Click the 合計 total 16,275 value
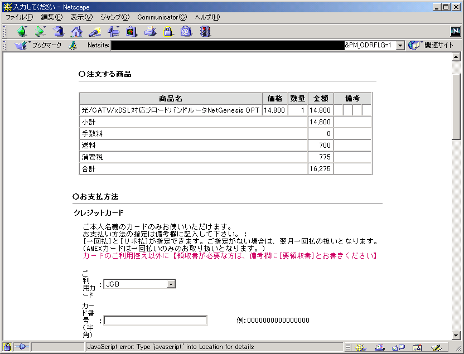464x354 pixels. coord(320,169)
